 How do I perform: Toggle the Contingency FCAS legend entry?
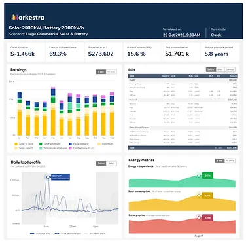(82, 148)
